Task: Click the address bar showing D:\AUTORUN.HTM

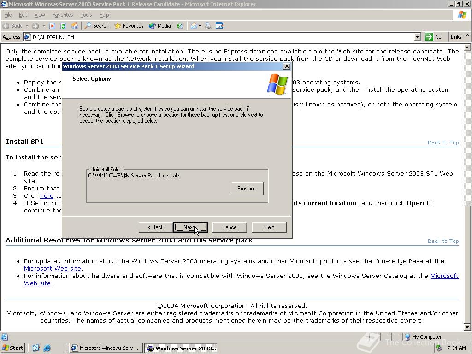Action: point(223,37)
